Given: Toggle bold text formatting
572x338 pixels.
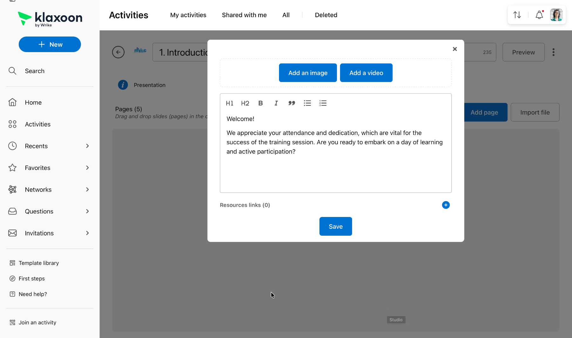Looking at the screenshot, I should coord(261,103).
